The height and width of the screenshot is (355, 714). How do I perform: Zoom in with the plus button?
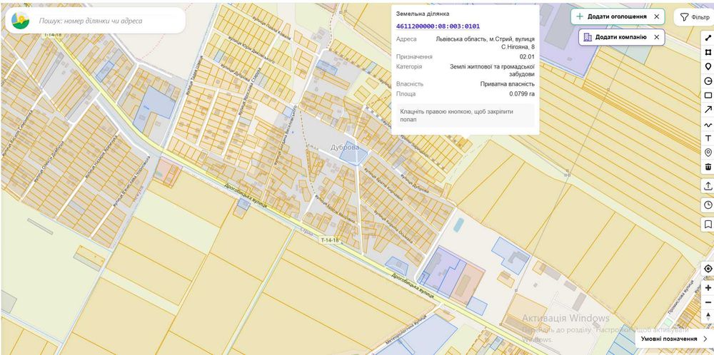(x=708, y=288)
